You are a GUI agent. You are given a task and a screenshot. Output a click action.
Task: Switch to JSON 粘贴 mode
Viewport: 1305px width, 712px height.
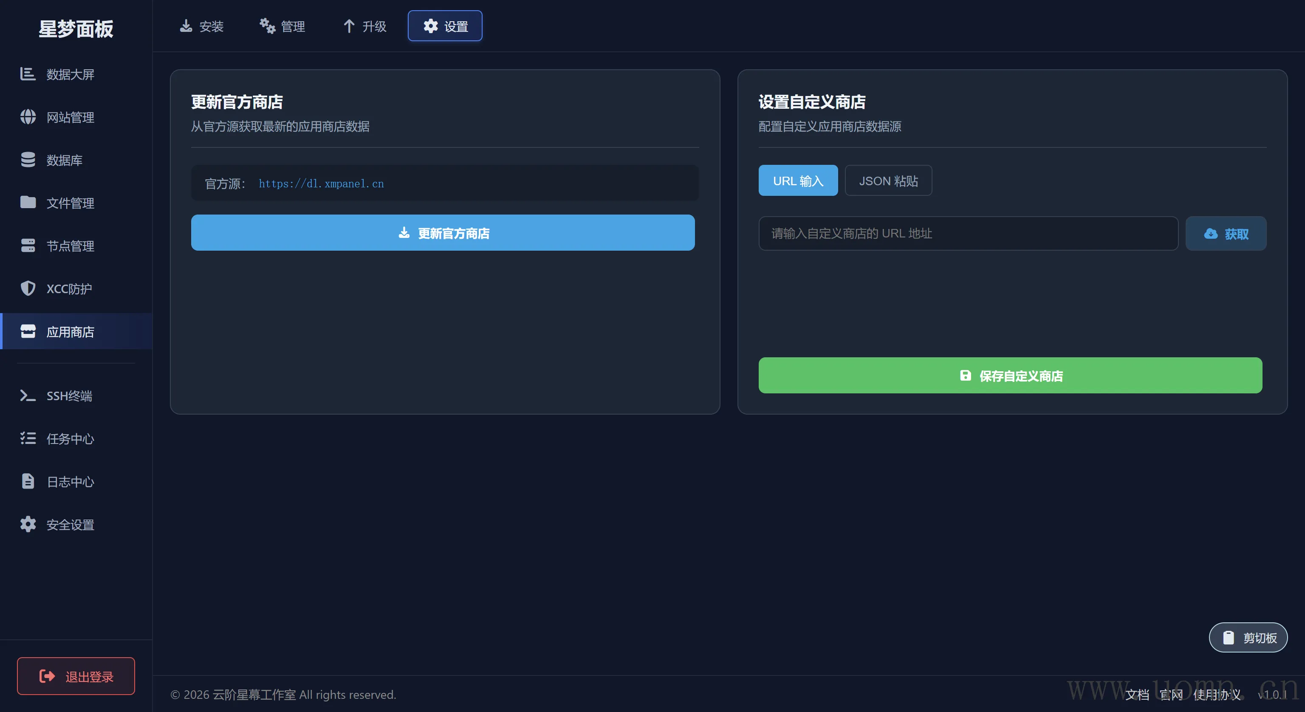point(888,181)
